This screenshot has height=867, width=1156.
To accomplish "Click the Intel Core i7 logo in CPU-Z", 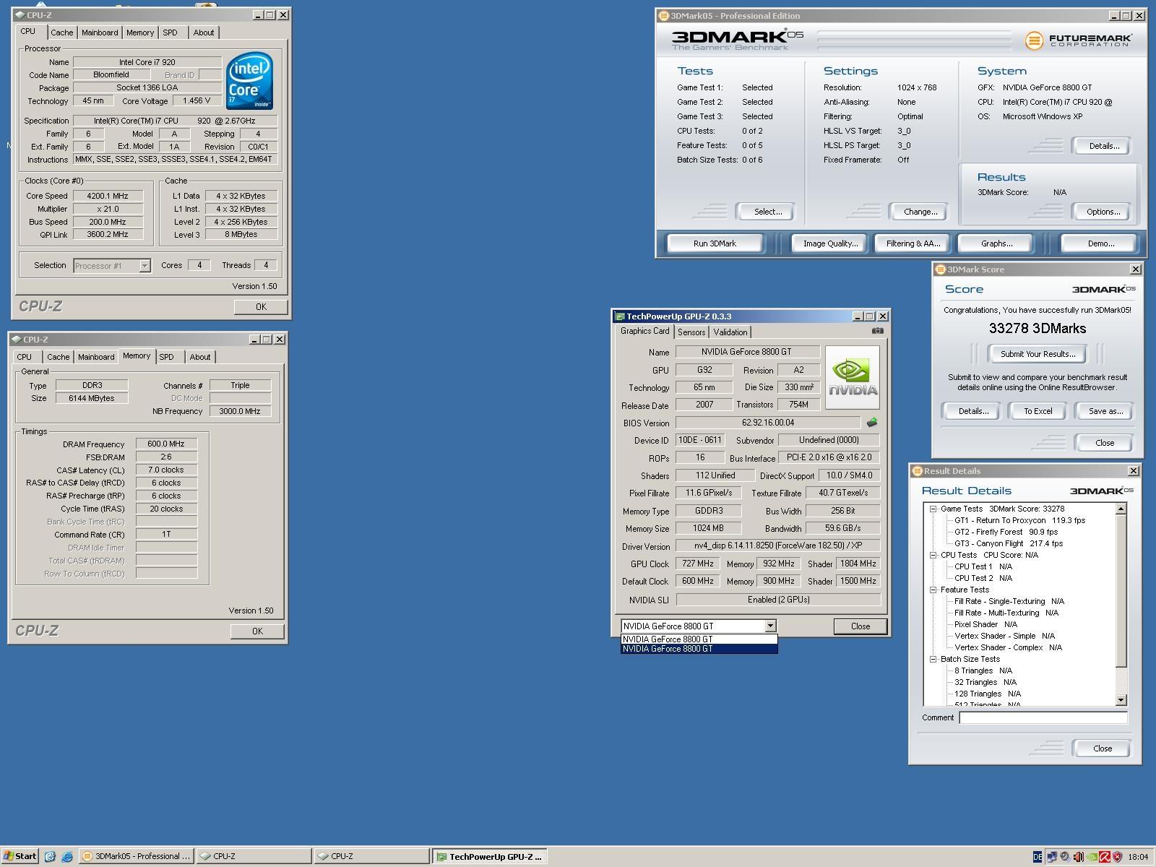I will tap(249, 80).
